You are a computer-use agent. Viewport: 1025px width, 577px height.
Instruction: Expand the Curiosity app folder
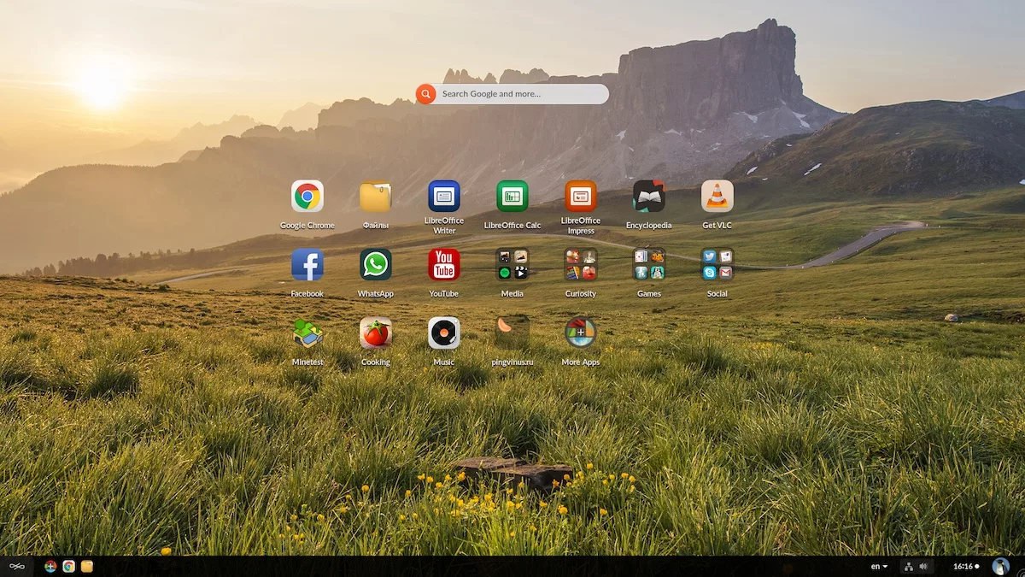[x=581, y=264]
